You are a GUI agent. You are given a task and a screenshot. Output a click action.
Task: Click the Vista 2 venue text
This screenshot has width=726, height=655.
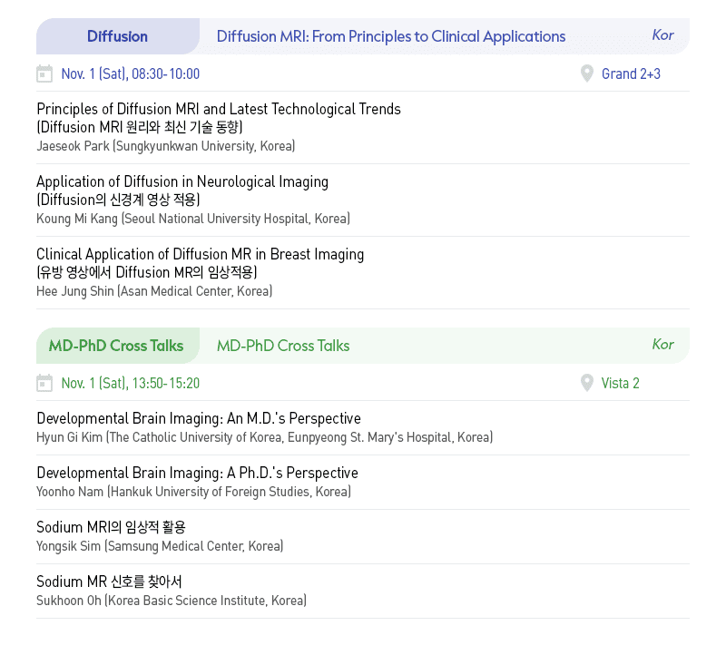click(620, 383)
